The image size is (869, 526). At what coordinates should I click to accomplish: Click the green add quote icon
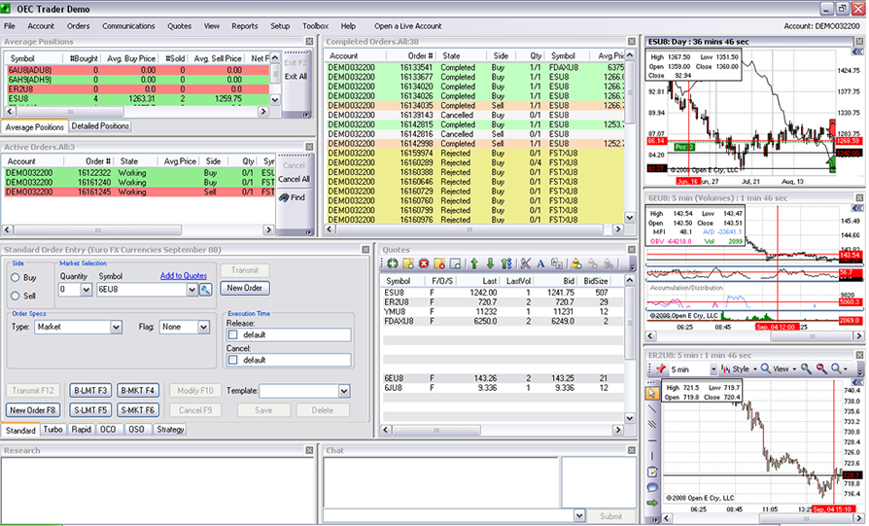coord(393,263)
